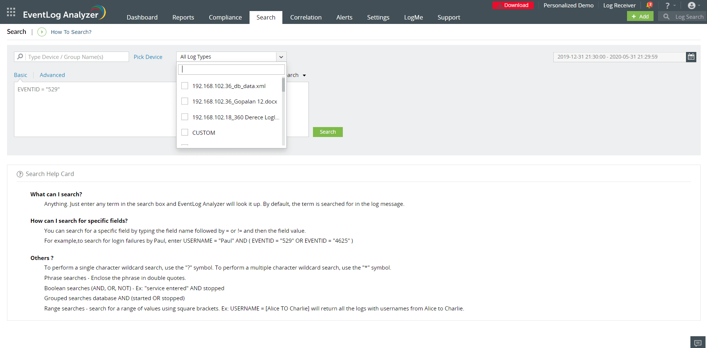The height and width of the screenshot is (348, 707).
Task: Open the apps grid menu
Action: pyautogui.click(x=11, y=12)
